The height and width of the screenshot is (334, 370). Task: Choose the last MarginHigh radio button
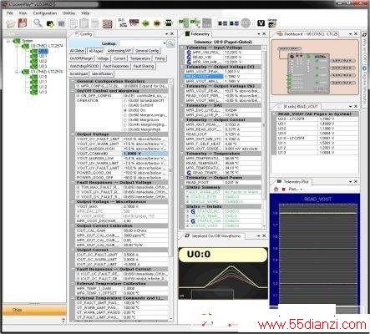pos(125,129)
